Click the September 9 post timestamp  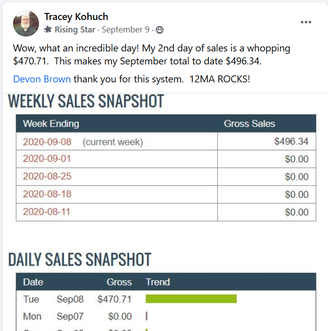click(x=126, y=29)
